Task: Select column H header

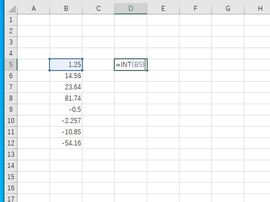Action: 260,9
